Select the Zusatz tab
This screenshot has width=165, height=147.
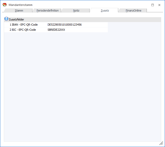(x=105, y=10)
